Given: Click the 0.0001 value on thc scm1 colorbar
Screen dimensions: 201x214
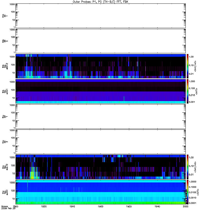Looking at the screenshot, I should point(192,203).
